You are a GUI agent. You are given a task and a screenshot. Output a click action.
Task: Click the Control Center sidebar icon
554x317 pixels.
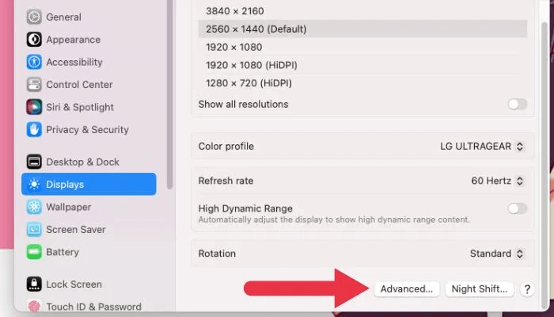(x=34, y=85)
